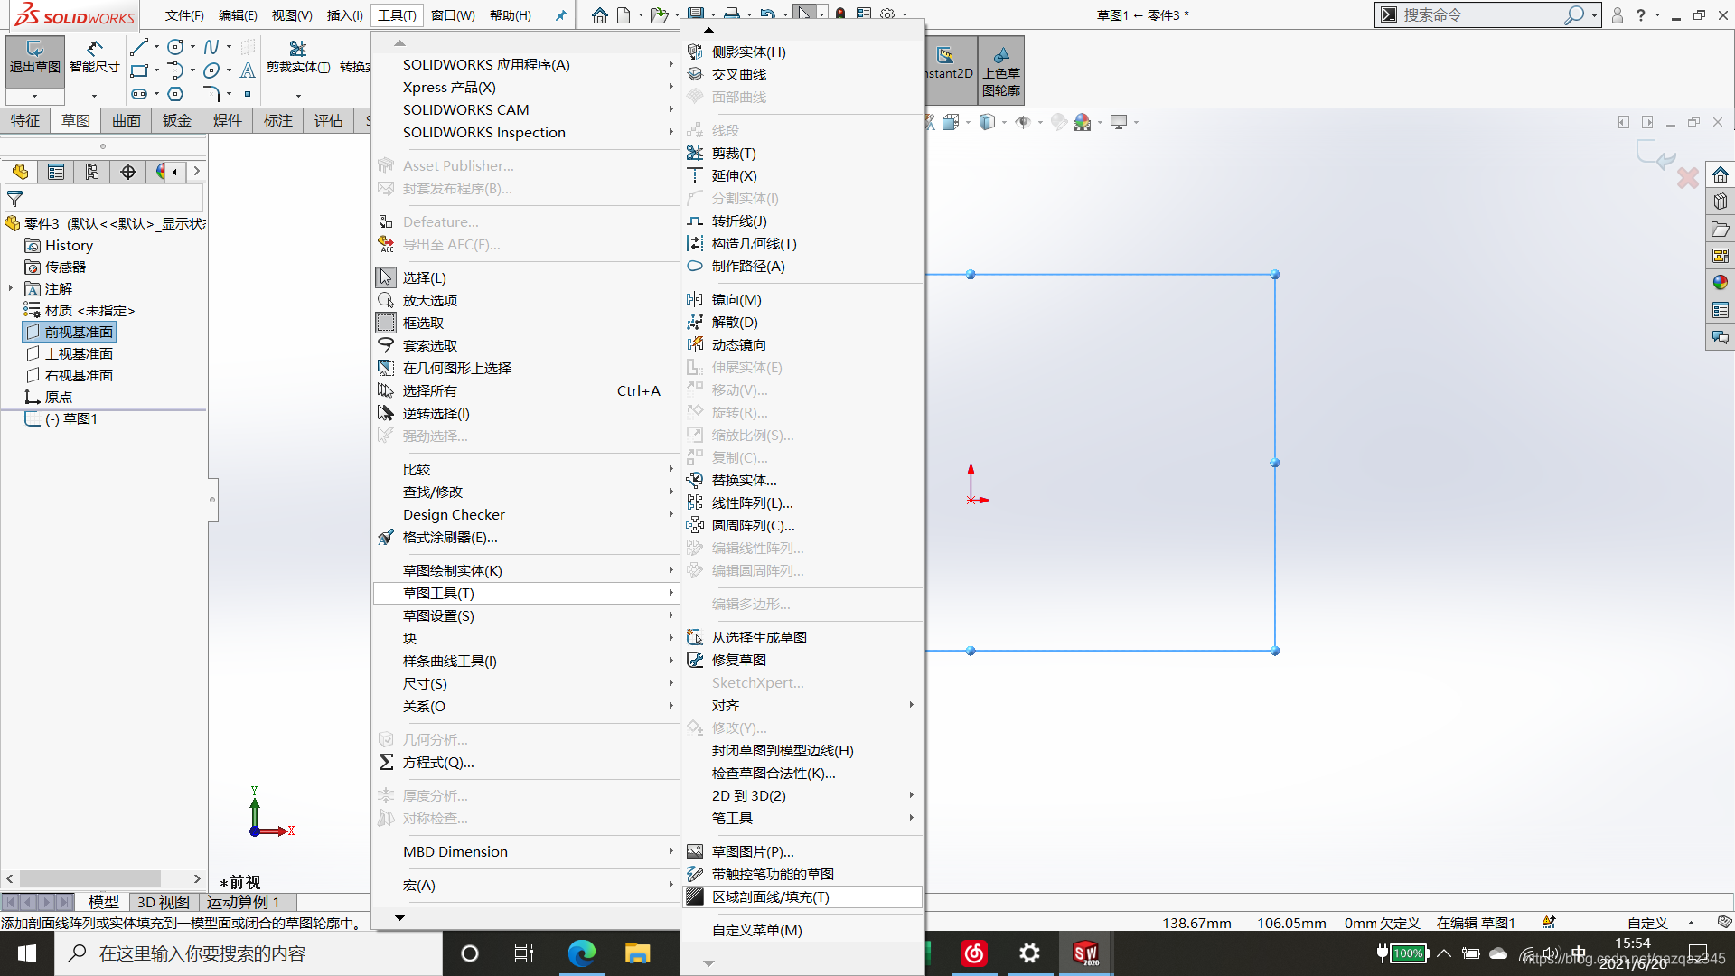Expand the Annotations (注解) tree node
The height and width of the screenshot is (976, 1735).
coord(11,289)
